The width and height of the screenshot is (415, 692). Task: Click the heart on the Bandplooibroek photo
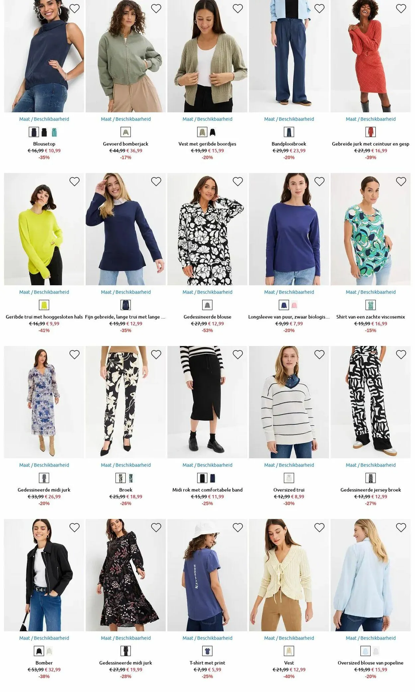tap(319, 8)
